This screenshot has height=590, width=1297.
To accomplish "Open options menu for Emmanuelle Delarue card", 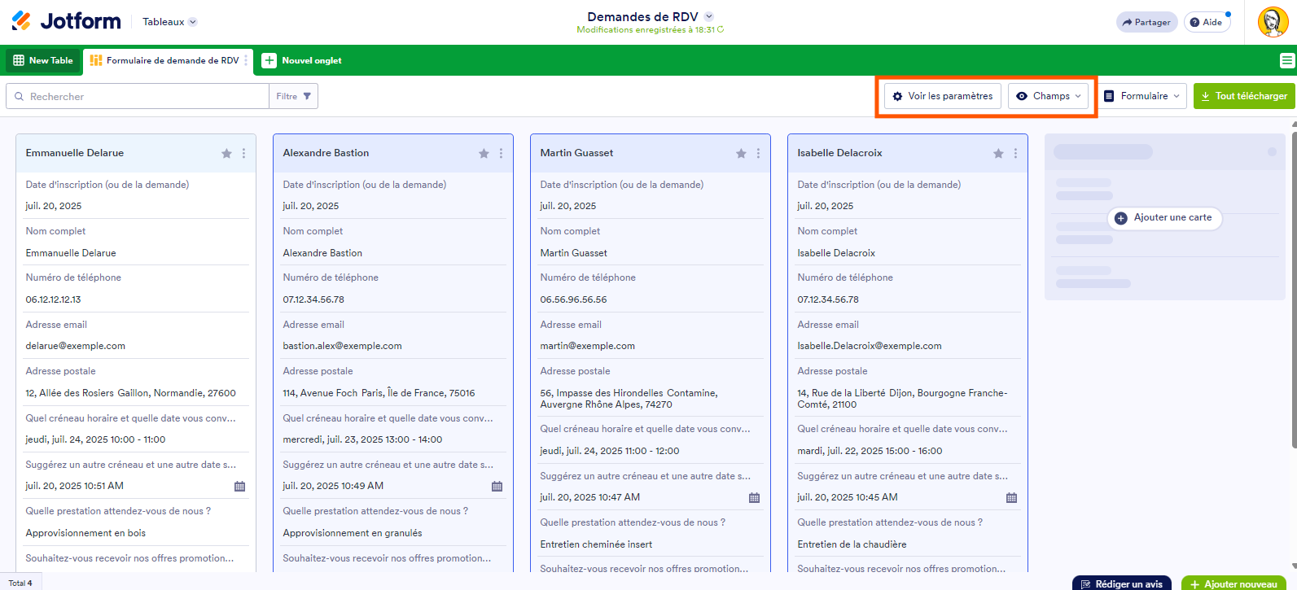I will pos(243,153).
